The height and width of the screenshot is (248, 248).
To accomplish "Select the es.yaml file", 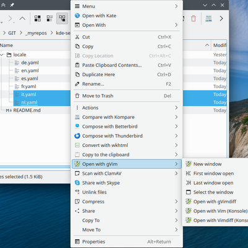I will pyautogui.click(x=30, y=79).
